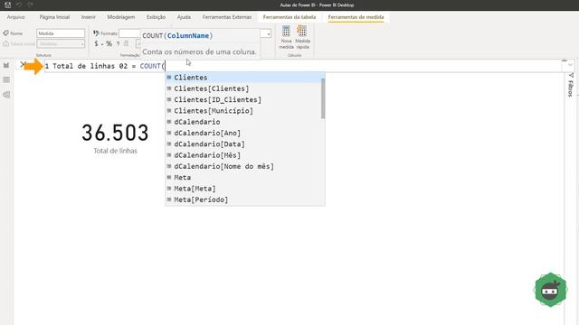Expand the Filtros pane

(x=571, y=85)
